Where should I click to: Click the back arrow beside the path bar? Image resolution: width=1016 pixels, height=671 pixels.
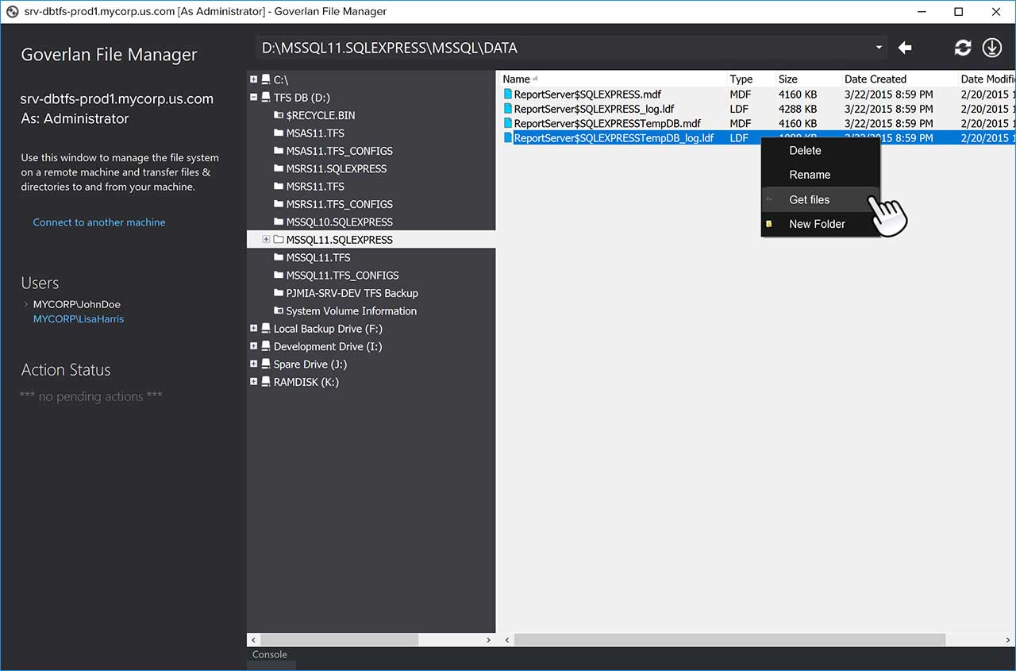click(x=905, y=48)
